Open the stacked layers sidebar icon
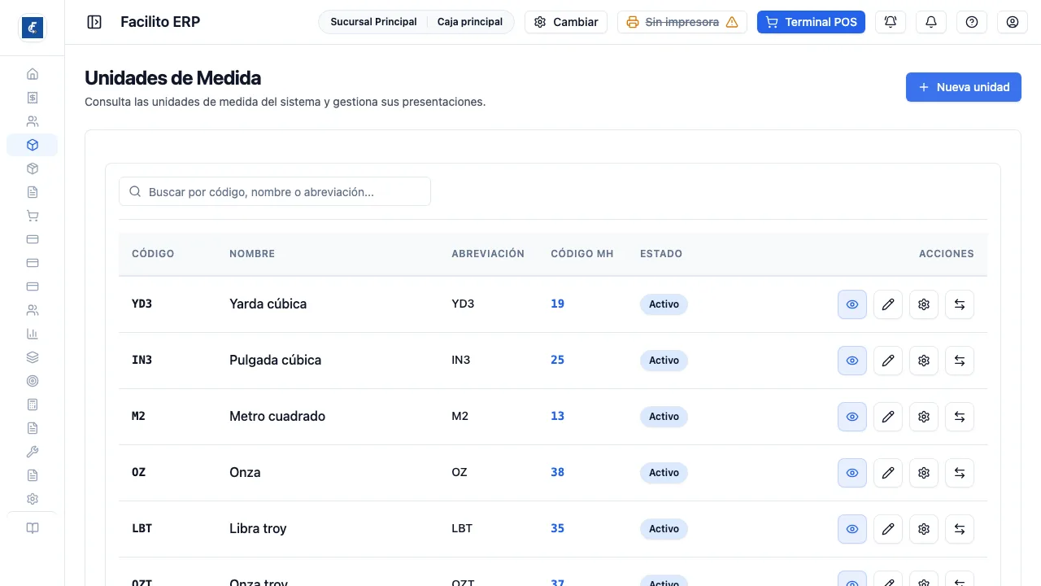The height and width of the screenshot is (586, 1041). coord(33,357)
